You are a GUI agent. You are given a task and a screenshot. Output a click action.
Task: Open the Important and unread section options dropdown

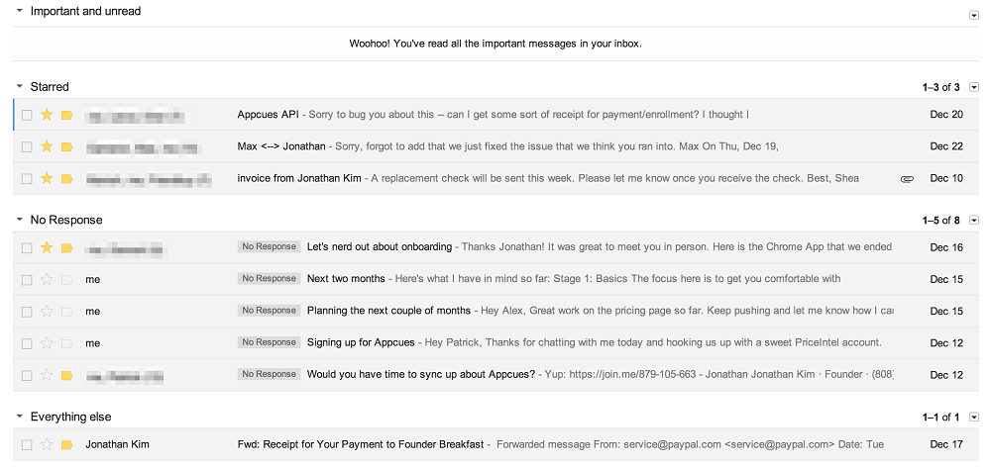click(x=974, y=16)
